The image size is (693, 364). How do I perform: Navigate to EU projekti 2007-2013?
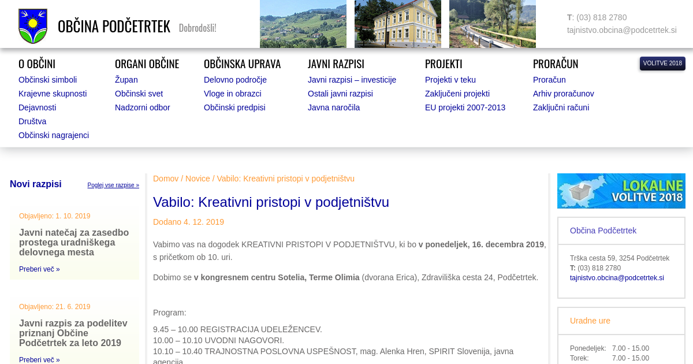[x=465, y=107]
